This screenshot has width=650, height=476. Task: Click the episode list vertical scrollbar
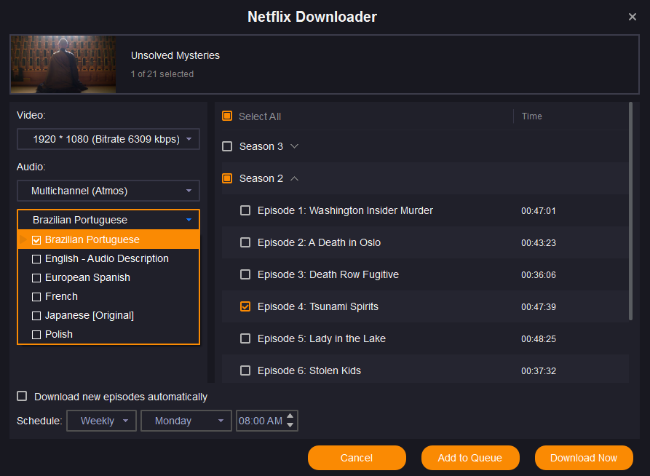pos(630,212)
